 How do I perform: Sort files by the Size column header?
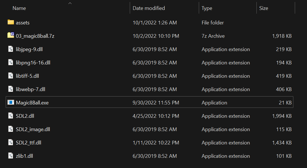coord(264,8)
